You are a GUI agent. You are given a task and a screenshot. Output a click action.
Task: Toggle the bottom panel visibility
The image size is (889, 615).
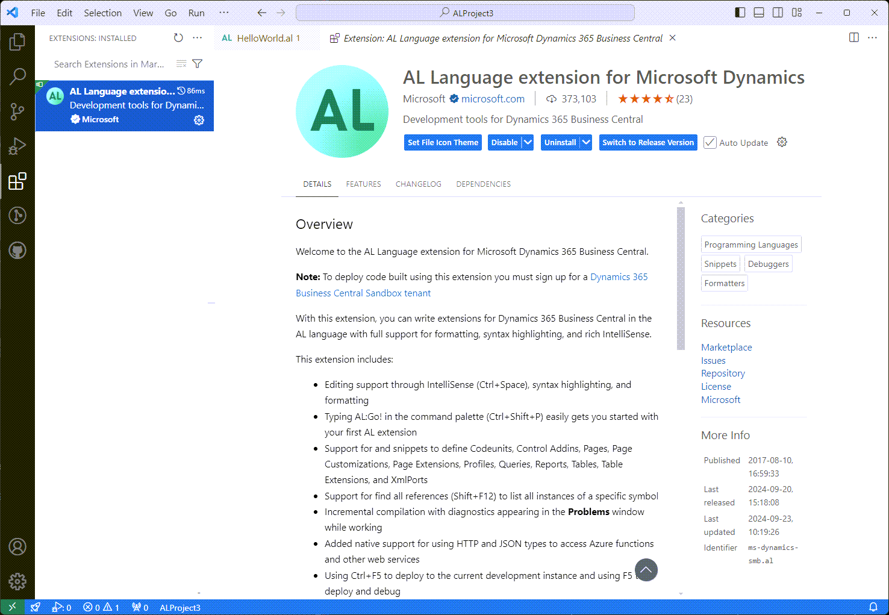tap(759, 13)
